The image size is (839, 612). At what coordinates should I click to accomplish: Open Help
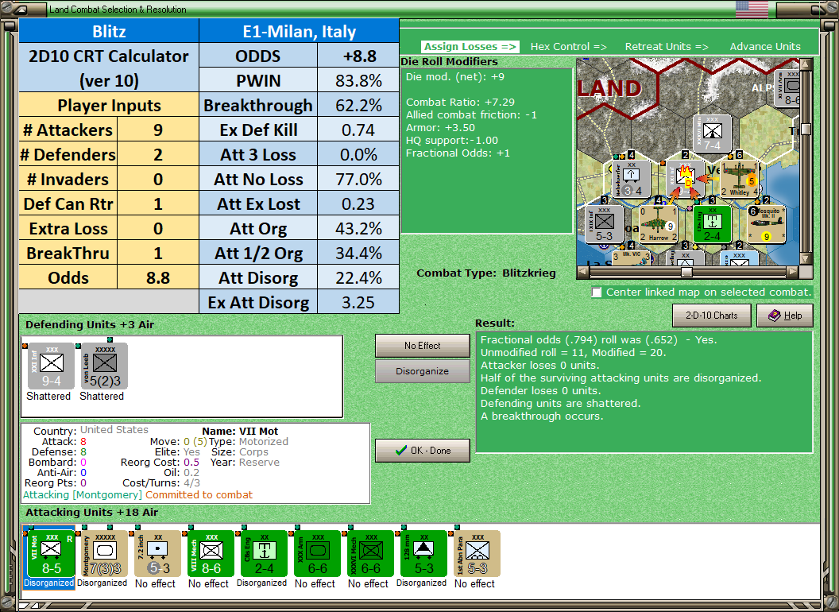pyautogui.click(x=785, y=316)
